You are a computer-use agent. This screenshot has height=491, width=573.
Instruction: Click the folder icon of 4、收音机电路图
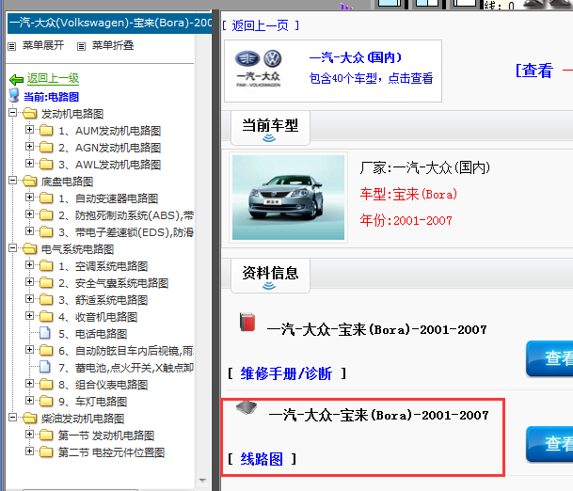(46, 317)
